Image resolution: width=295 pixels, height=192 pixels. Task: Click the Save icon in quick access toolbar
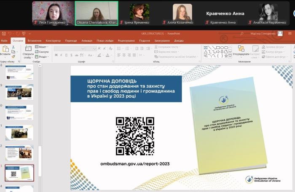point(3,33)
